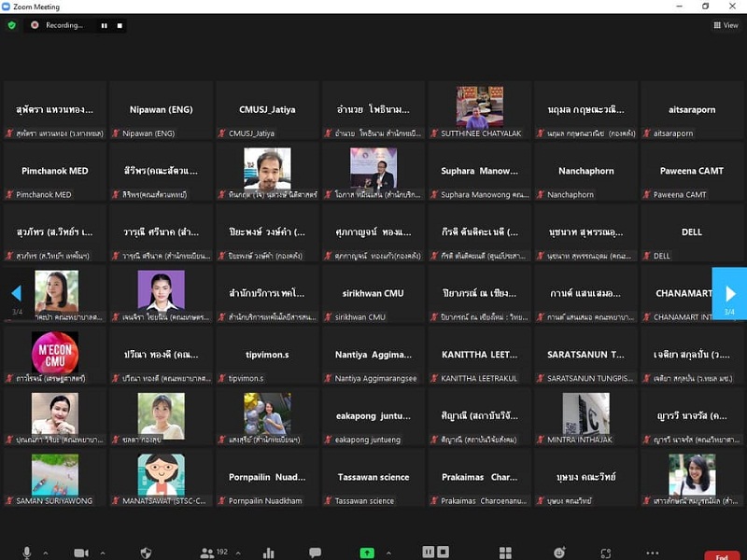Open the Reactions emoji menu

pyautogui.click(x=559, y=553)
